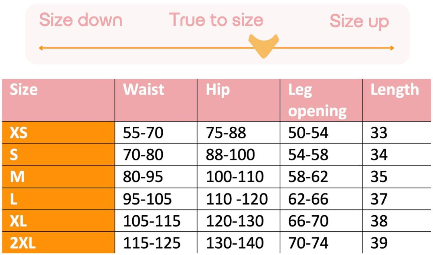Select the 'Hip' column header
Screen dimensions: 433x255
(x=218, y=89)
